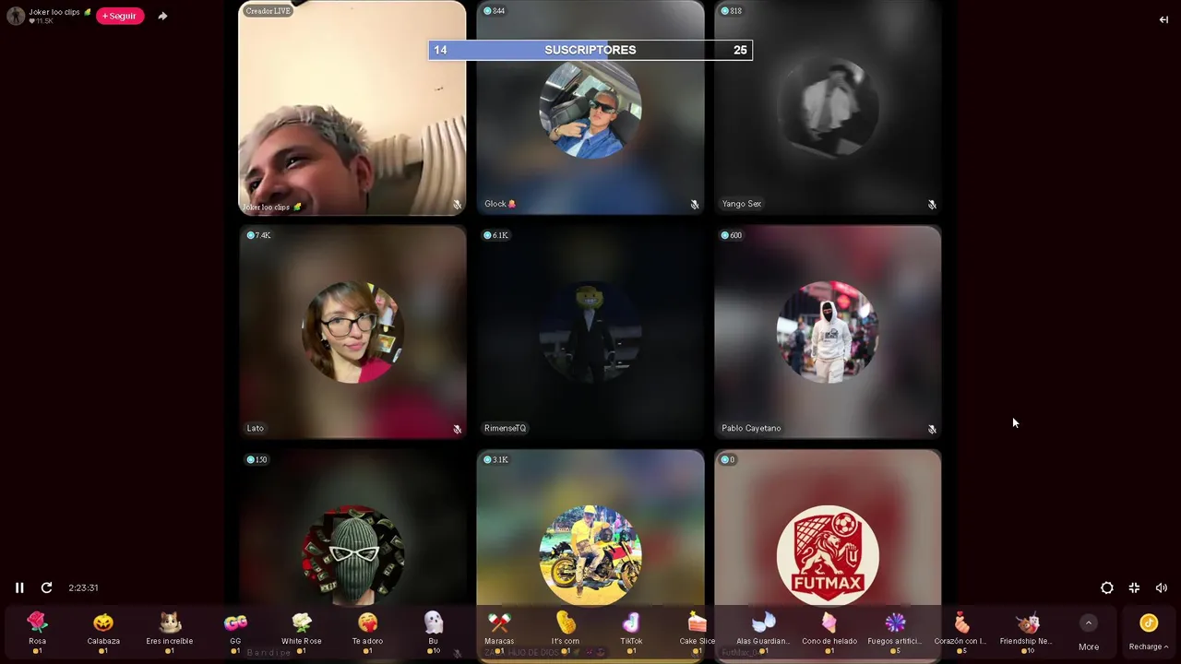Open Glock's guest tile

590,108
